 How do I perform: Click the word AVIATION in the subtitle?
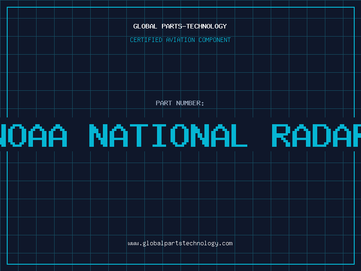coord(180,40)
